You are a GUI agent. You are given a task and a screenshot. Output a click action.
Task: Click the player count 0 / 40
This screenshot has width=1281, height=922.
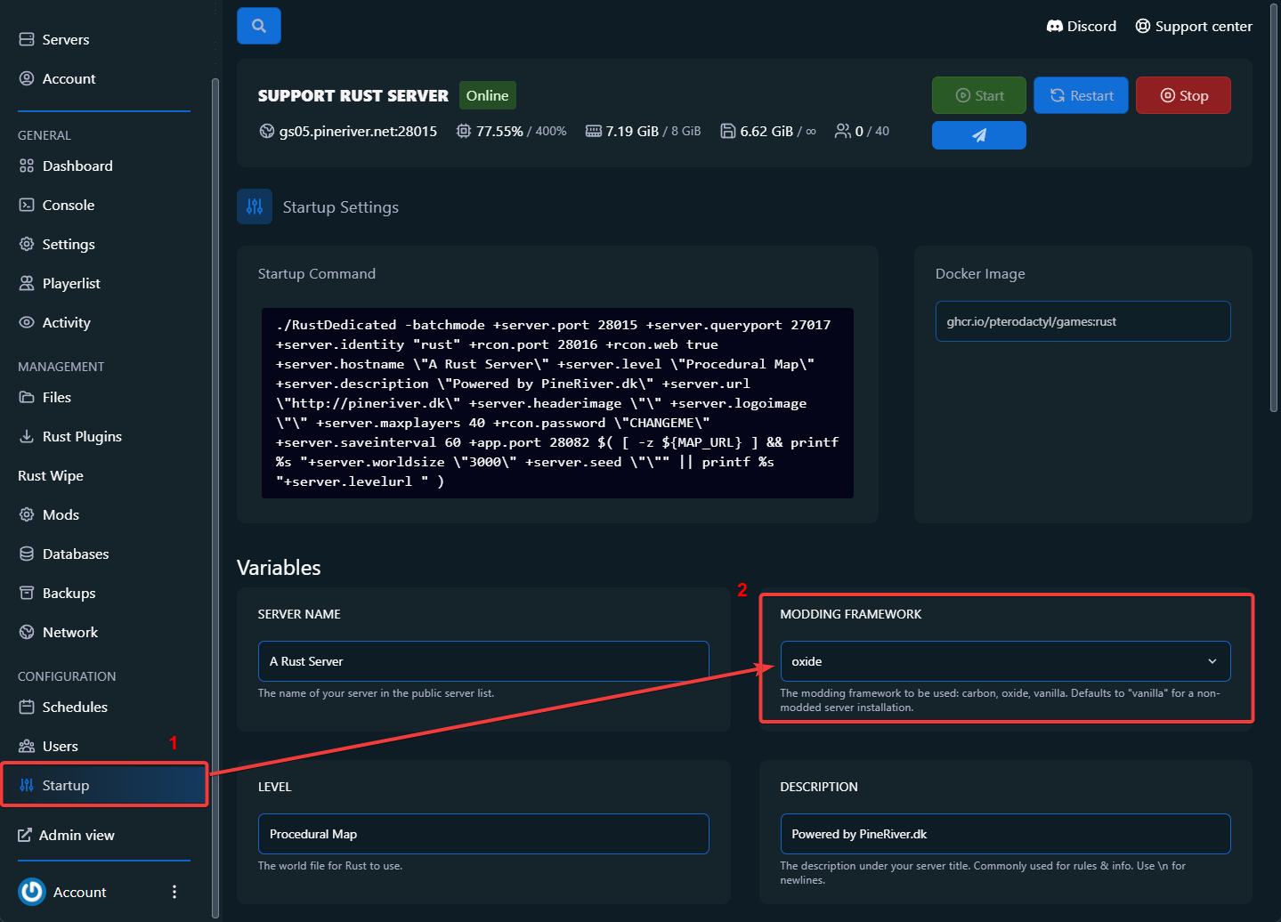pos(862,131)
